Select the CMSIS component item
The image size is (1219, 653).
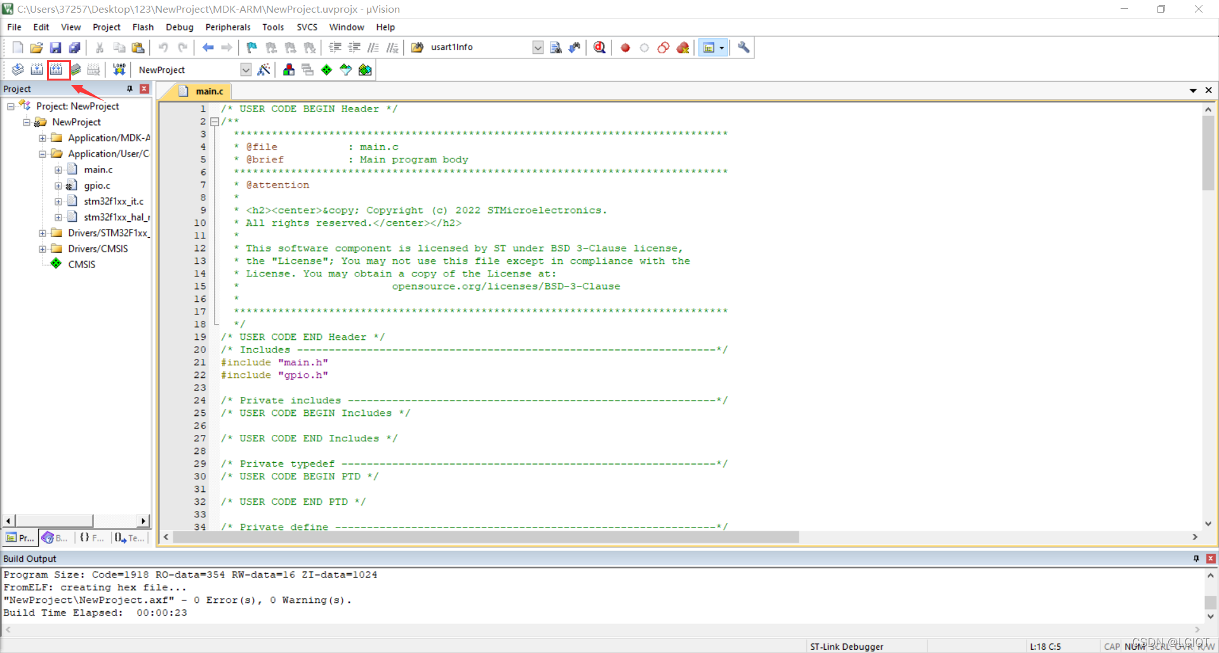[x=81, y=265]
